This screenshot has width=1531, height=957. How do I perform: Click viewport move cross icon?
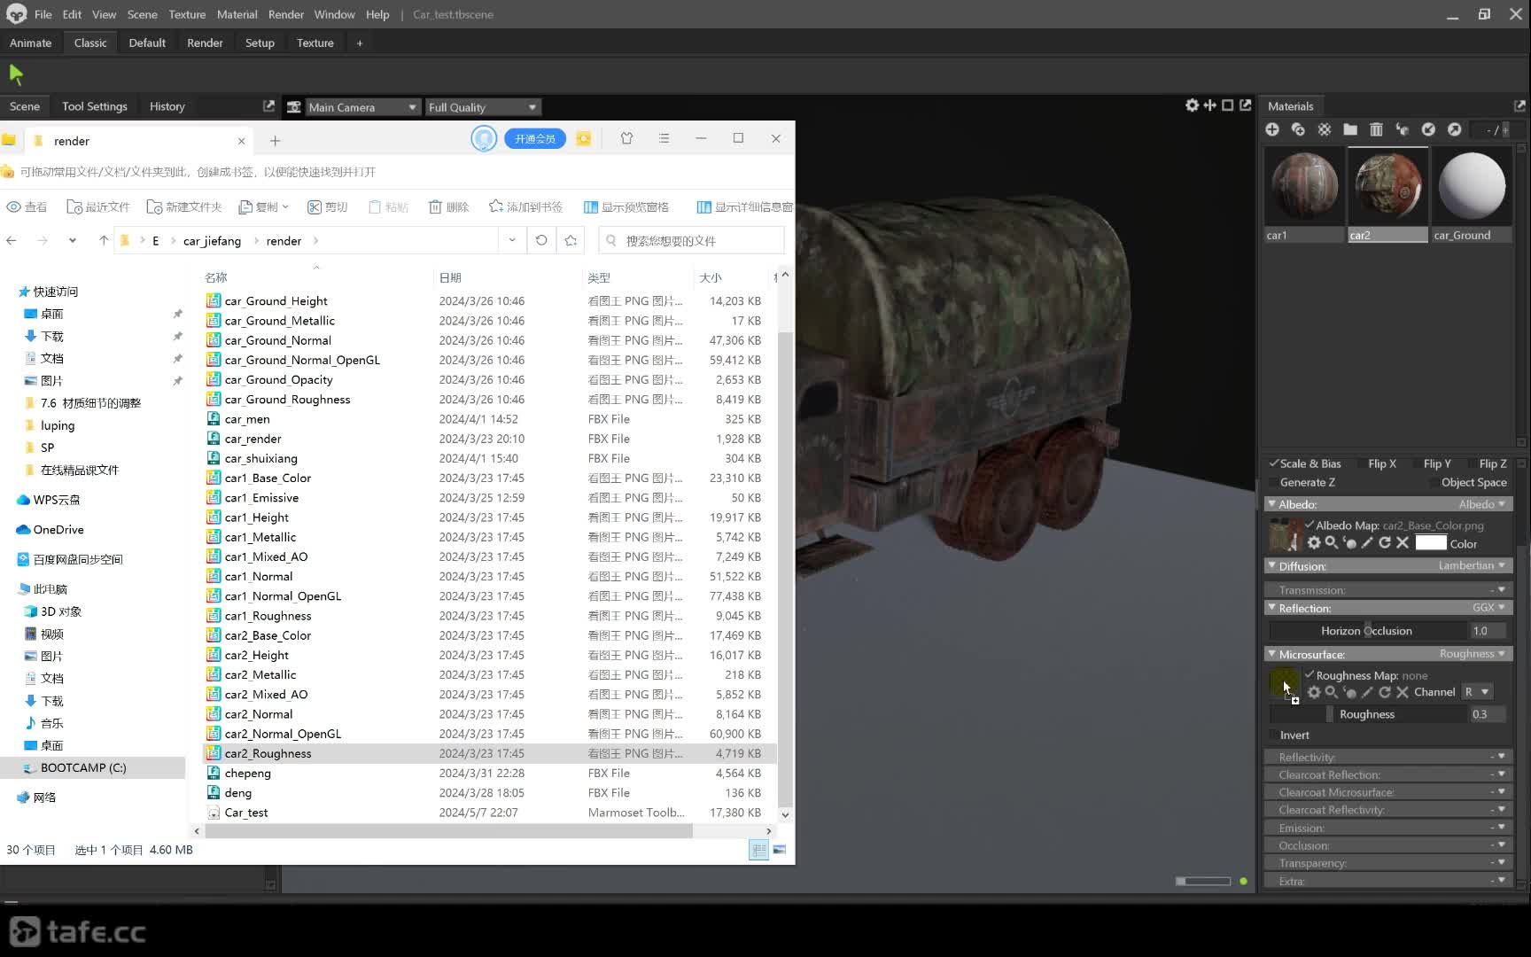click(1210, 105)
